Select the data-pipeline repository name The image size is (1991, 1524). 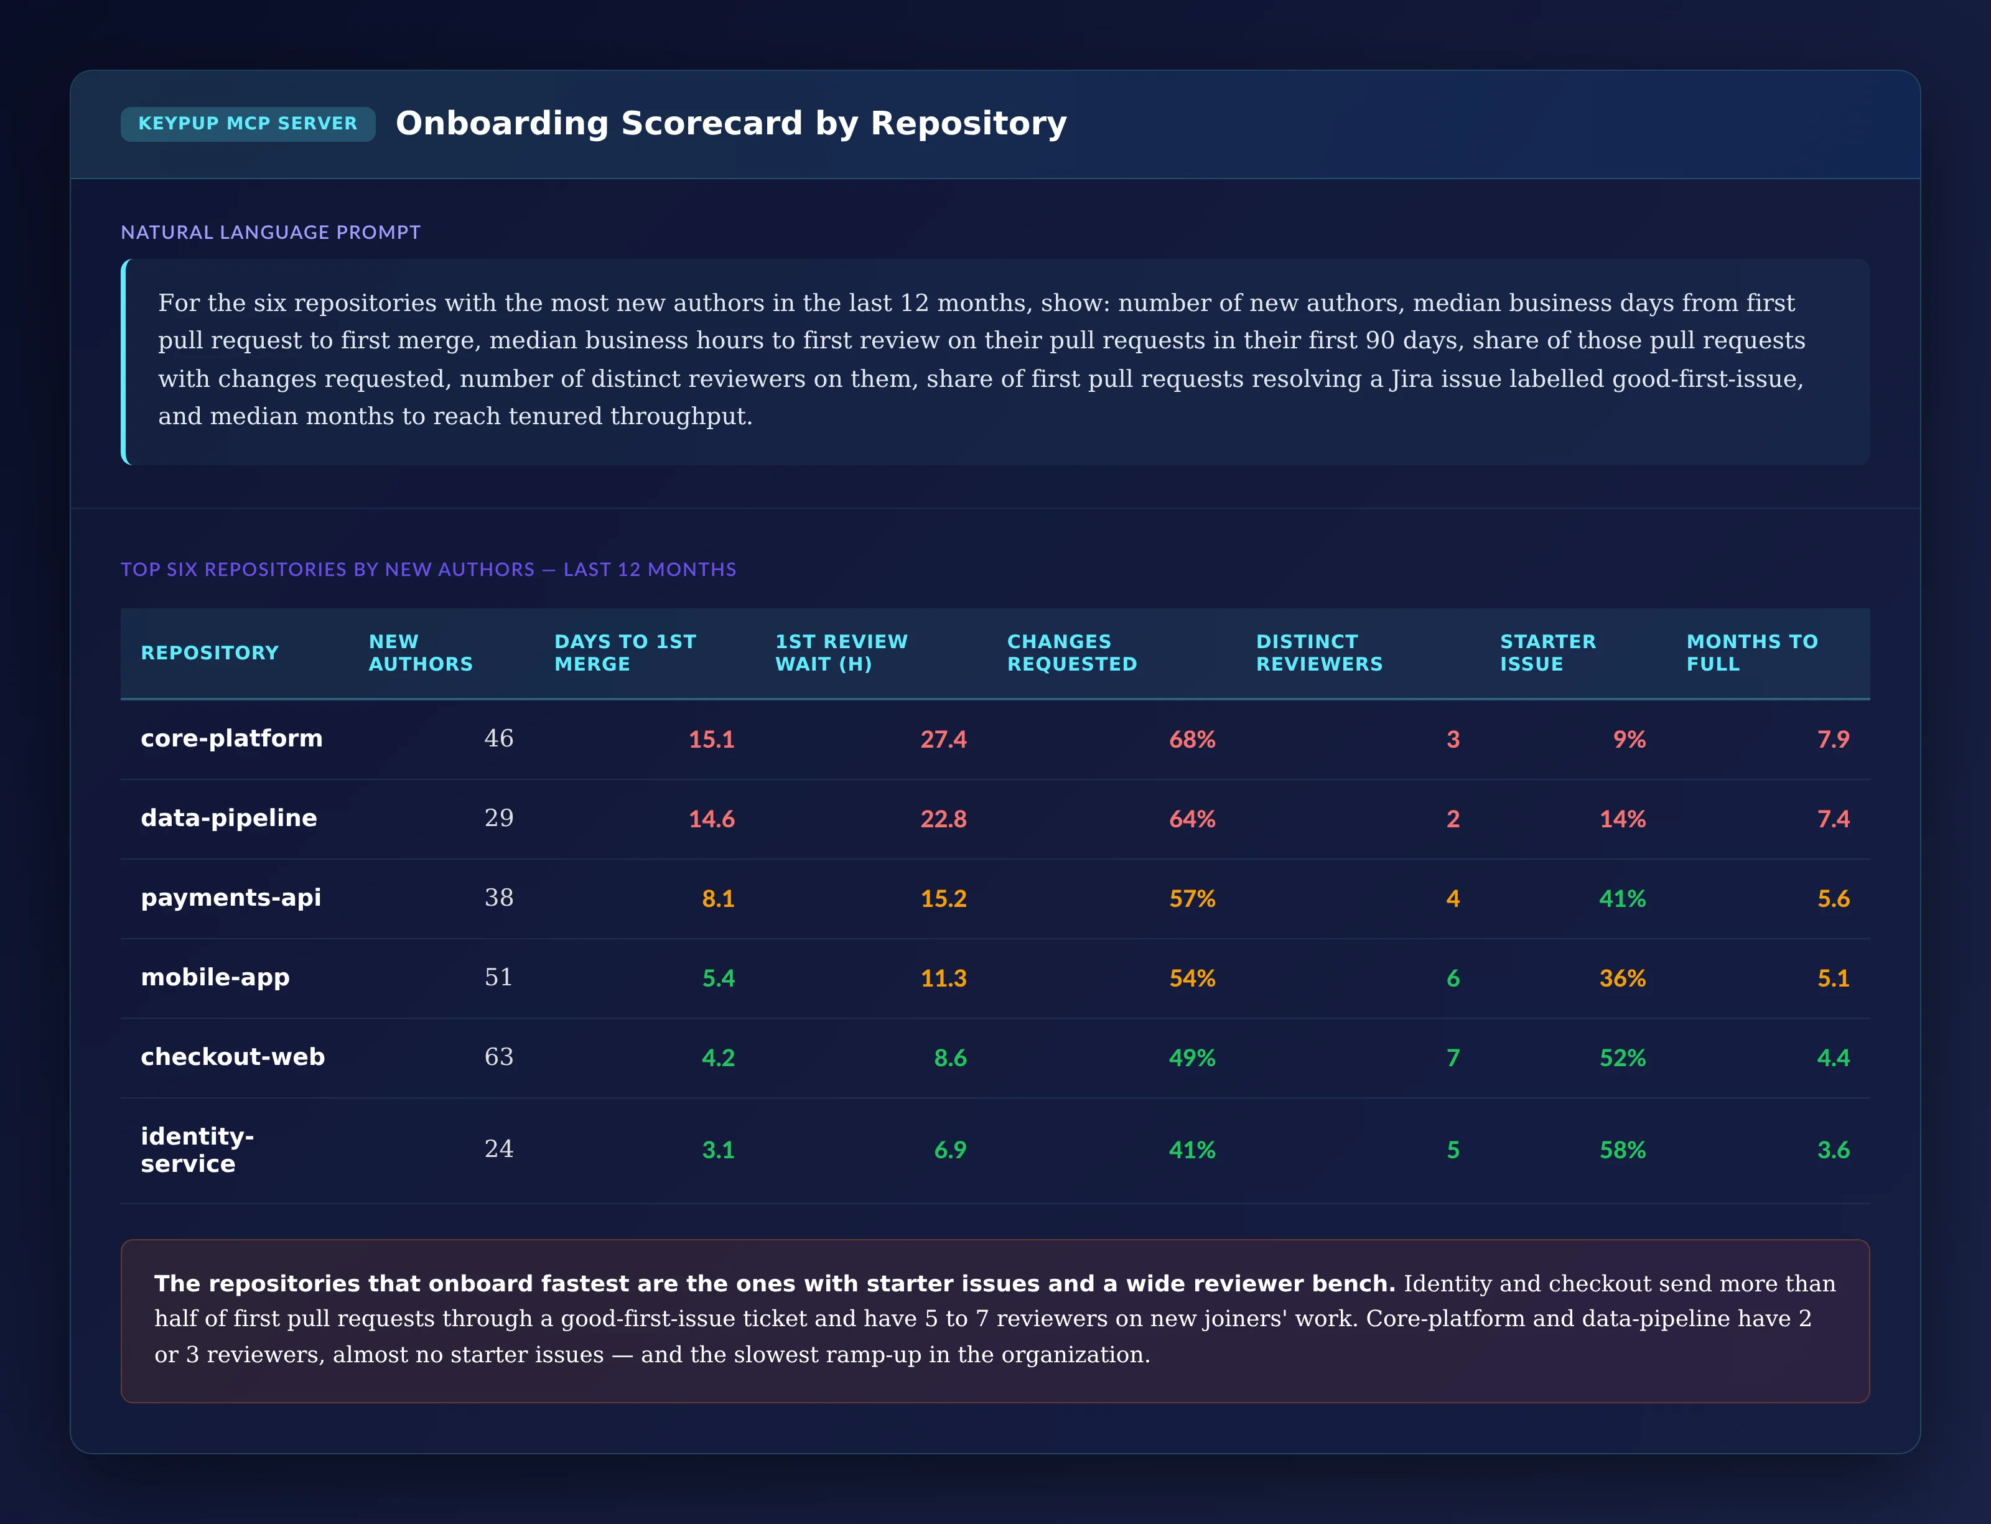click(x=229, y=818)
